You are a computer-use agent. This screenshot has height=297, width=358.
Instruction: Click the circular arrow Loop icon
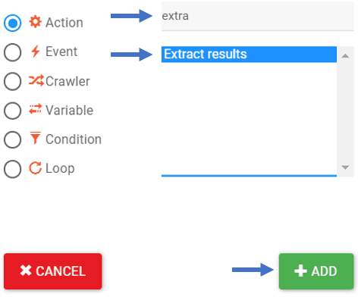point(36,167)
